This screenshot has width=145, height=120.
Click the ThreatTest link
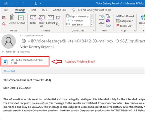click(x=9, y=71)
